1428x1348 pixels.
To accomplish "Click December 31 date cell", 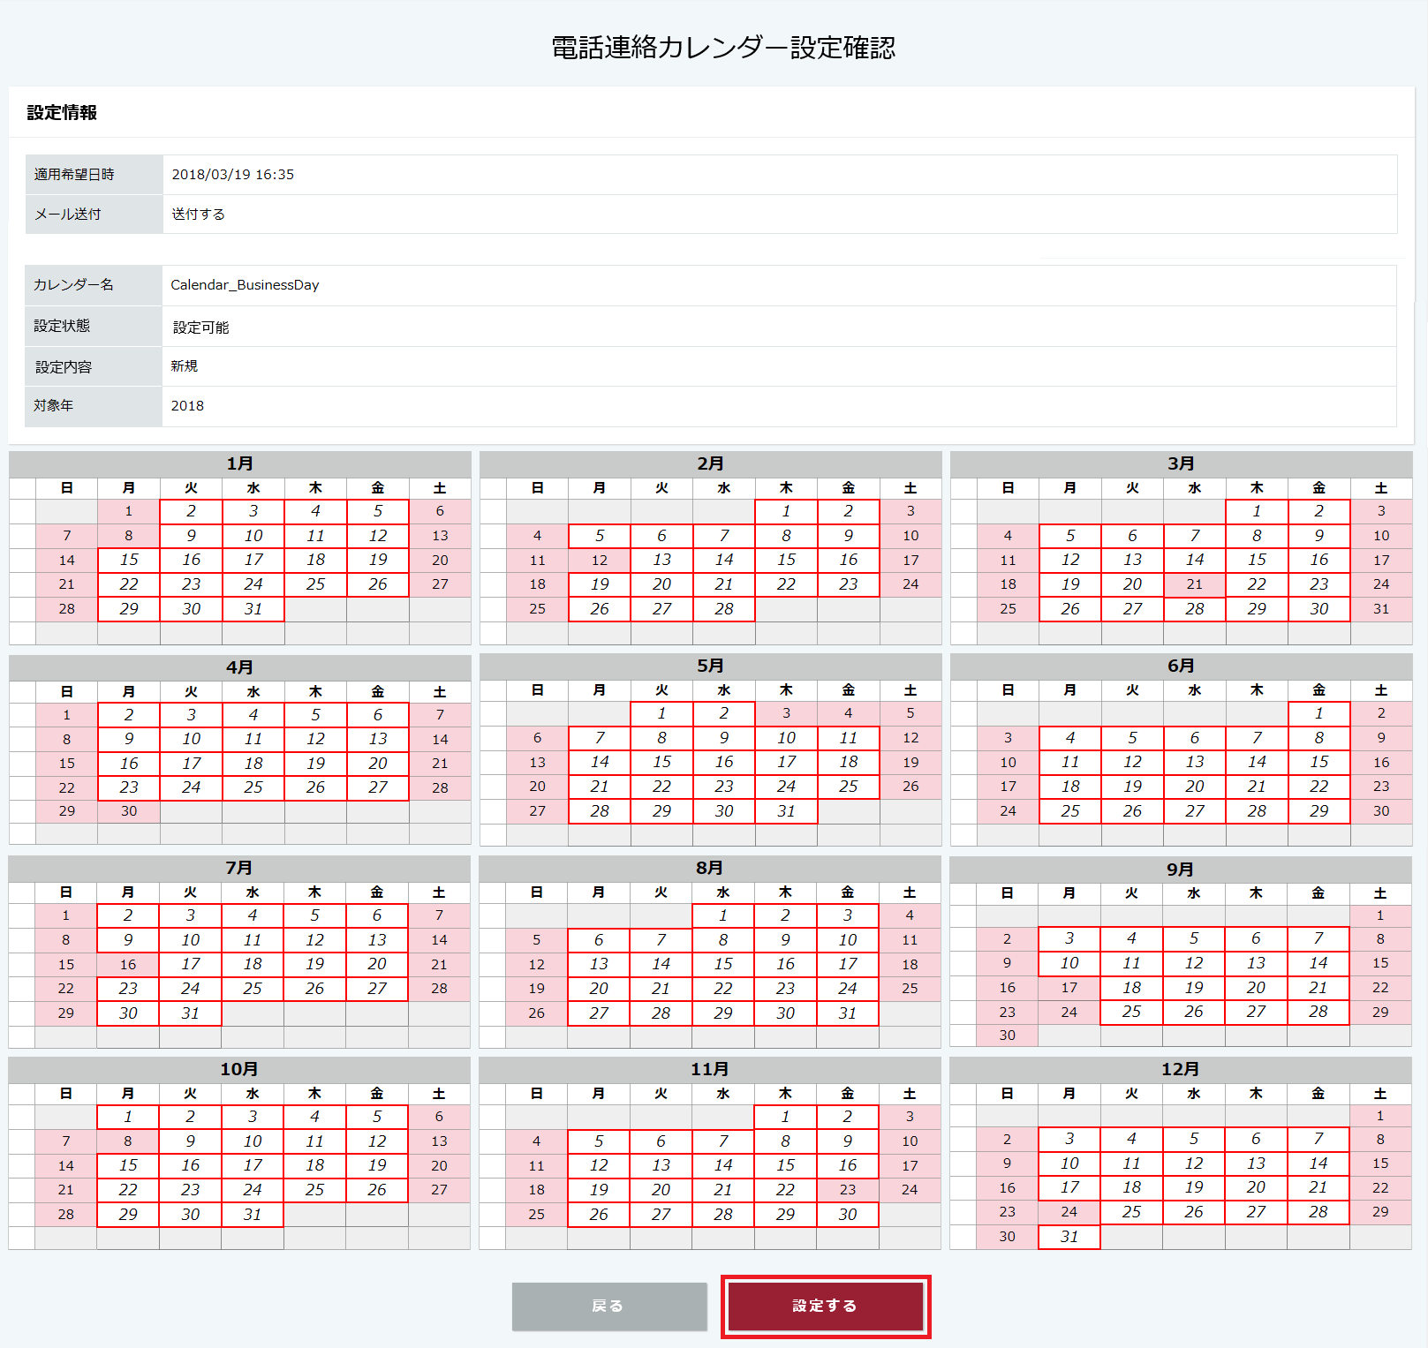I will click(1069, 1237).
